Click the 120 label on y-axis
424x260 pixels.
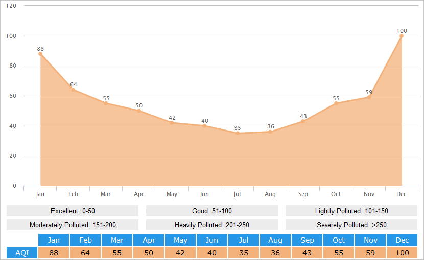11,6
